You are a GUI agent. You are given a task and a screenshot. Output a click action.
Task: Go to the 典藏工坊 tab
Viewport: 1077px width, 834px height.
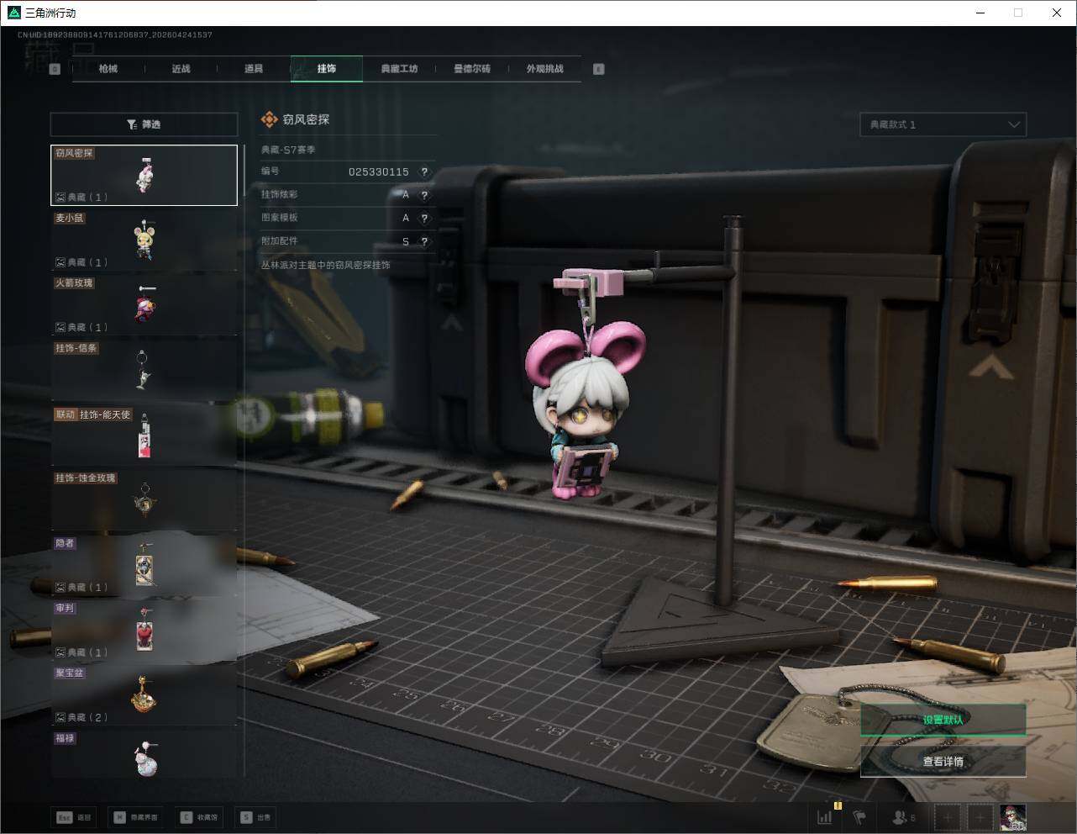(x=399, y=69)
